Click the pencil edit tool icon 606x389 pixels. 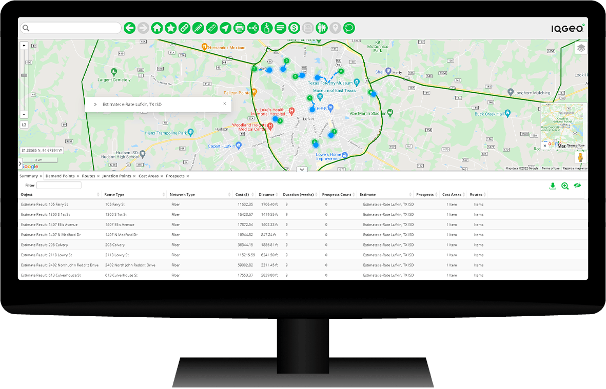(x=198, y=28)
